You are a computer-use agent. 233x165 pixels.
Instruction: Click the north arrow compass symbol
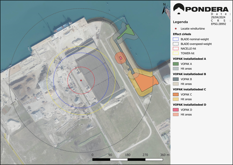tap(164, 9)
